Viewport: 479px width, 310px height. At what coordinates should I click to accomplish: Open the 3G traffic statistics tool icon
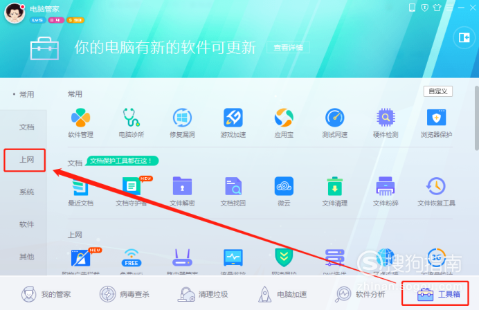tap(436, 259)
